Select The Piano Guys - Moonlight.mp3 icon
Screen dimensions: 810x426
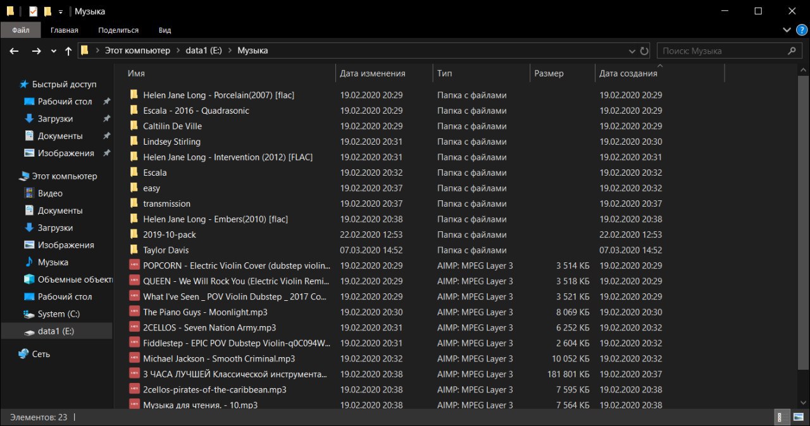[x=134, y=312]
